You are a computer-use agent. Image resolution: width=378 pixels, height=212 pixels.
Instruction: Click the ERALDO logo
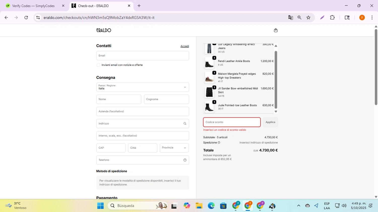(104, 30)
